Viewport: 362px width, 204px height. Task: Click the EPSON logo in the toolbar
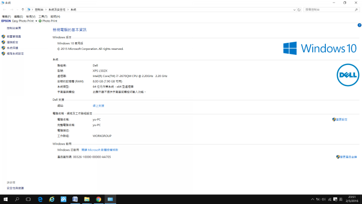point(6,21)
